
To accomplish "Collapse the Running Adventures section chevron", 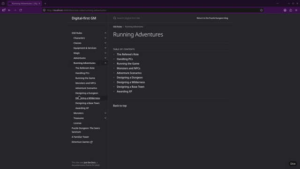I will pyautogui.click(x=105, y=63).
